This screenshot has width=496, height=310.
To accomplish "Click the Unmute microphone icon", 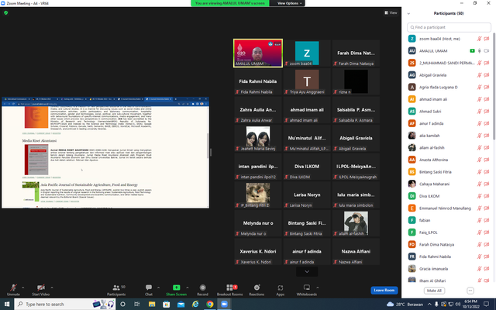I will (x=13, y=288).
